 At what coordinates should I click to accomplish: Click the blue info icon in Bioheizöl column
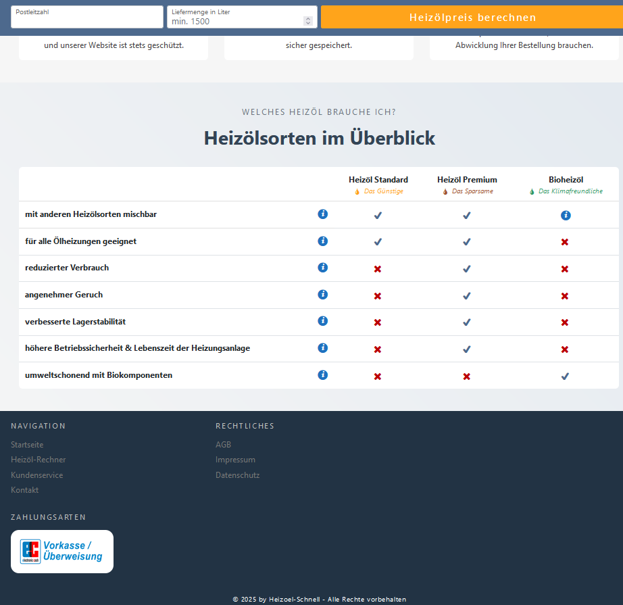click(566, 216)
